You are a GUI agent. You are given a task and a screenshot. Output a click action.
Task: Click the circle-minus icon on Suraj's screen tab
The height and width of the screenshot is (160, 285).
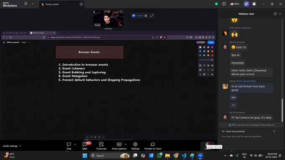coord(81,4)
